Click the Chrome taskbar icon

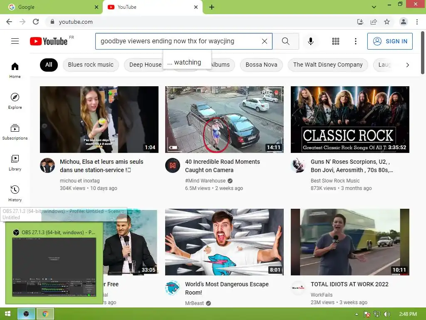(x=45, y=314)
